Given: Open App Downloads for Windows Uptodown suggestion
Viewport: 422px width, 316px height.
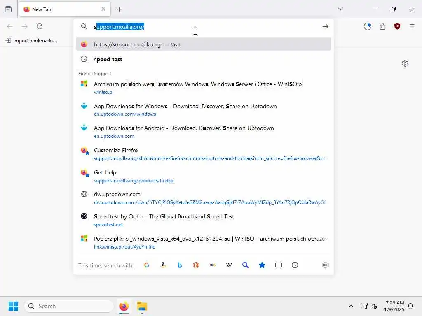Looking at the screenshot, I should point(204,109).
